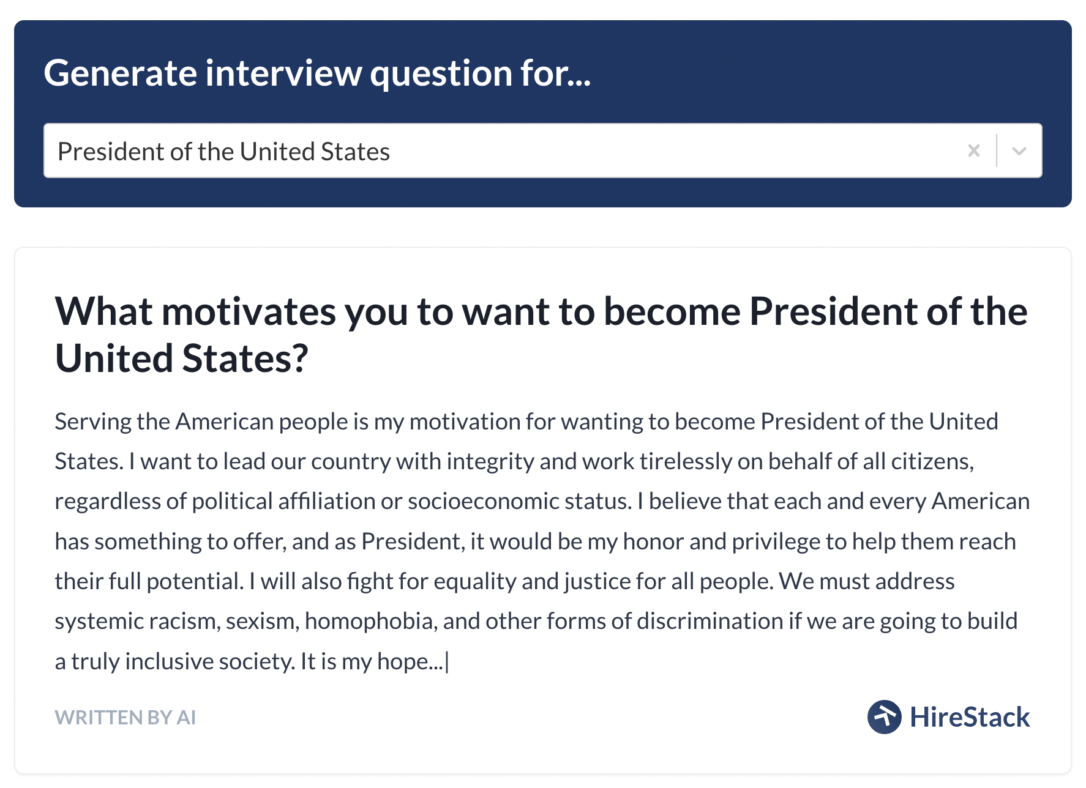
Task: Clear the selected job title with the X icon
Action: [973, 151]
